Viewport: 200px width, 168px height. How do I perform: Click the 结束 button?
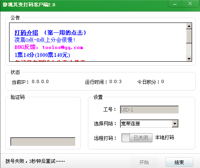179,162
